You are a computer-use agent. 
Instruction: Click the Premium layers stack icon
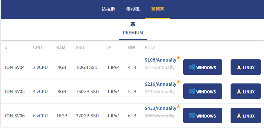(x=133, y=24)
